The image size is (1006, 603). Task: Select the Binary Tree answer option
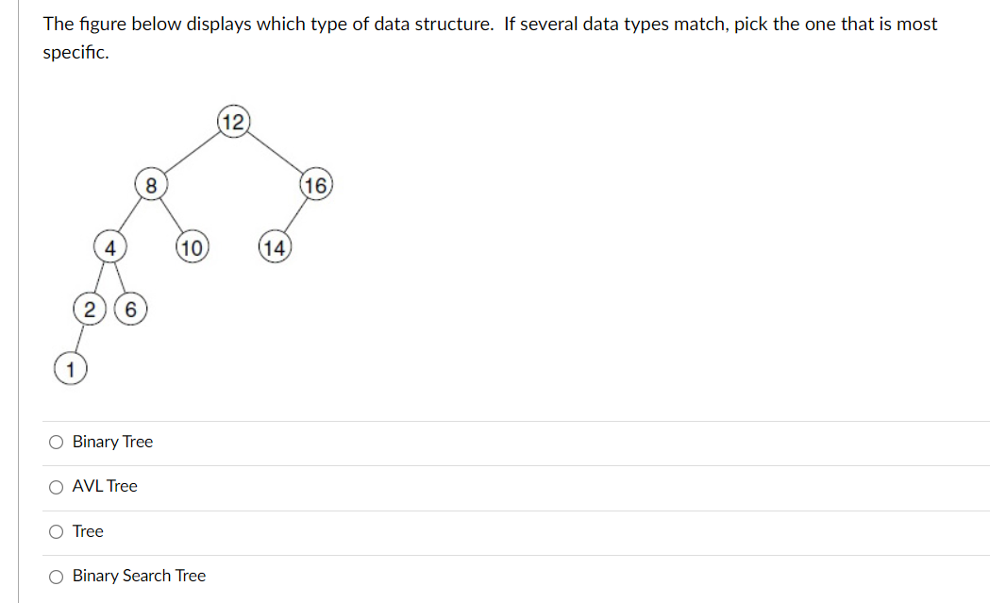(56, 441)
